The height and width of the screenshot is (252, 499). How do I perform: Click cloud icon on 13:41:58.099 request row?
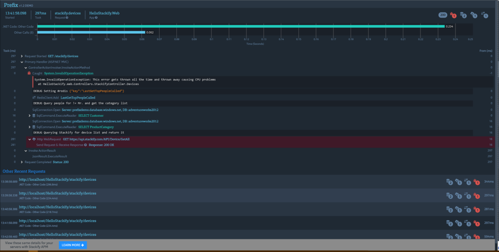click(459, 222)
